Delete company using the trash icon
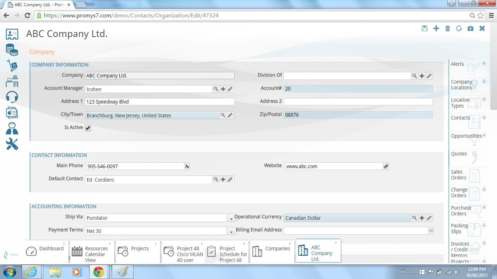 tap(448, 28)
